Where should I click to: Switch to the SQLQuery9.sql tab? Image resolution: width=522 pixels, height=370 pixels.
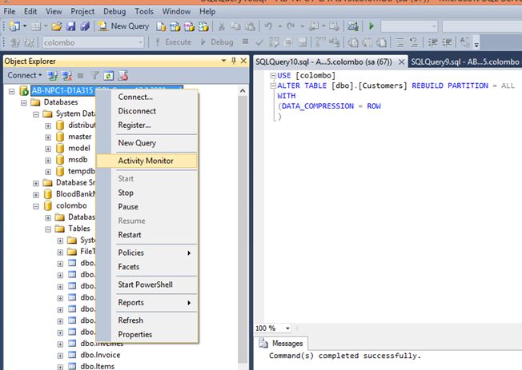pos(464,61)
